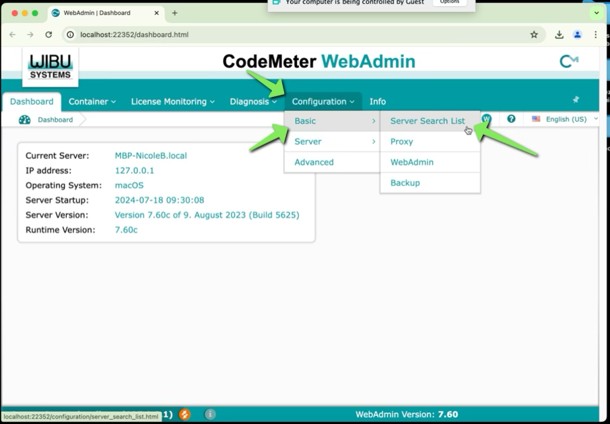The height and width of the screenshot is (424, 610).
Task: Click the orange status icon in footer
Action: click(x=184, y=414)
